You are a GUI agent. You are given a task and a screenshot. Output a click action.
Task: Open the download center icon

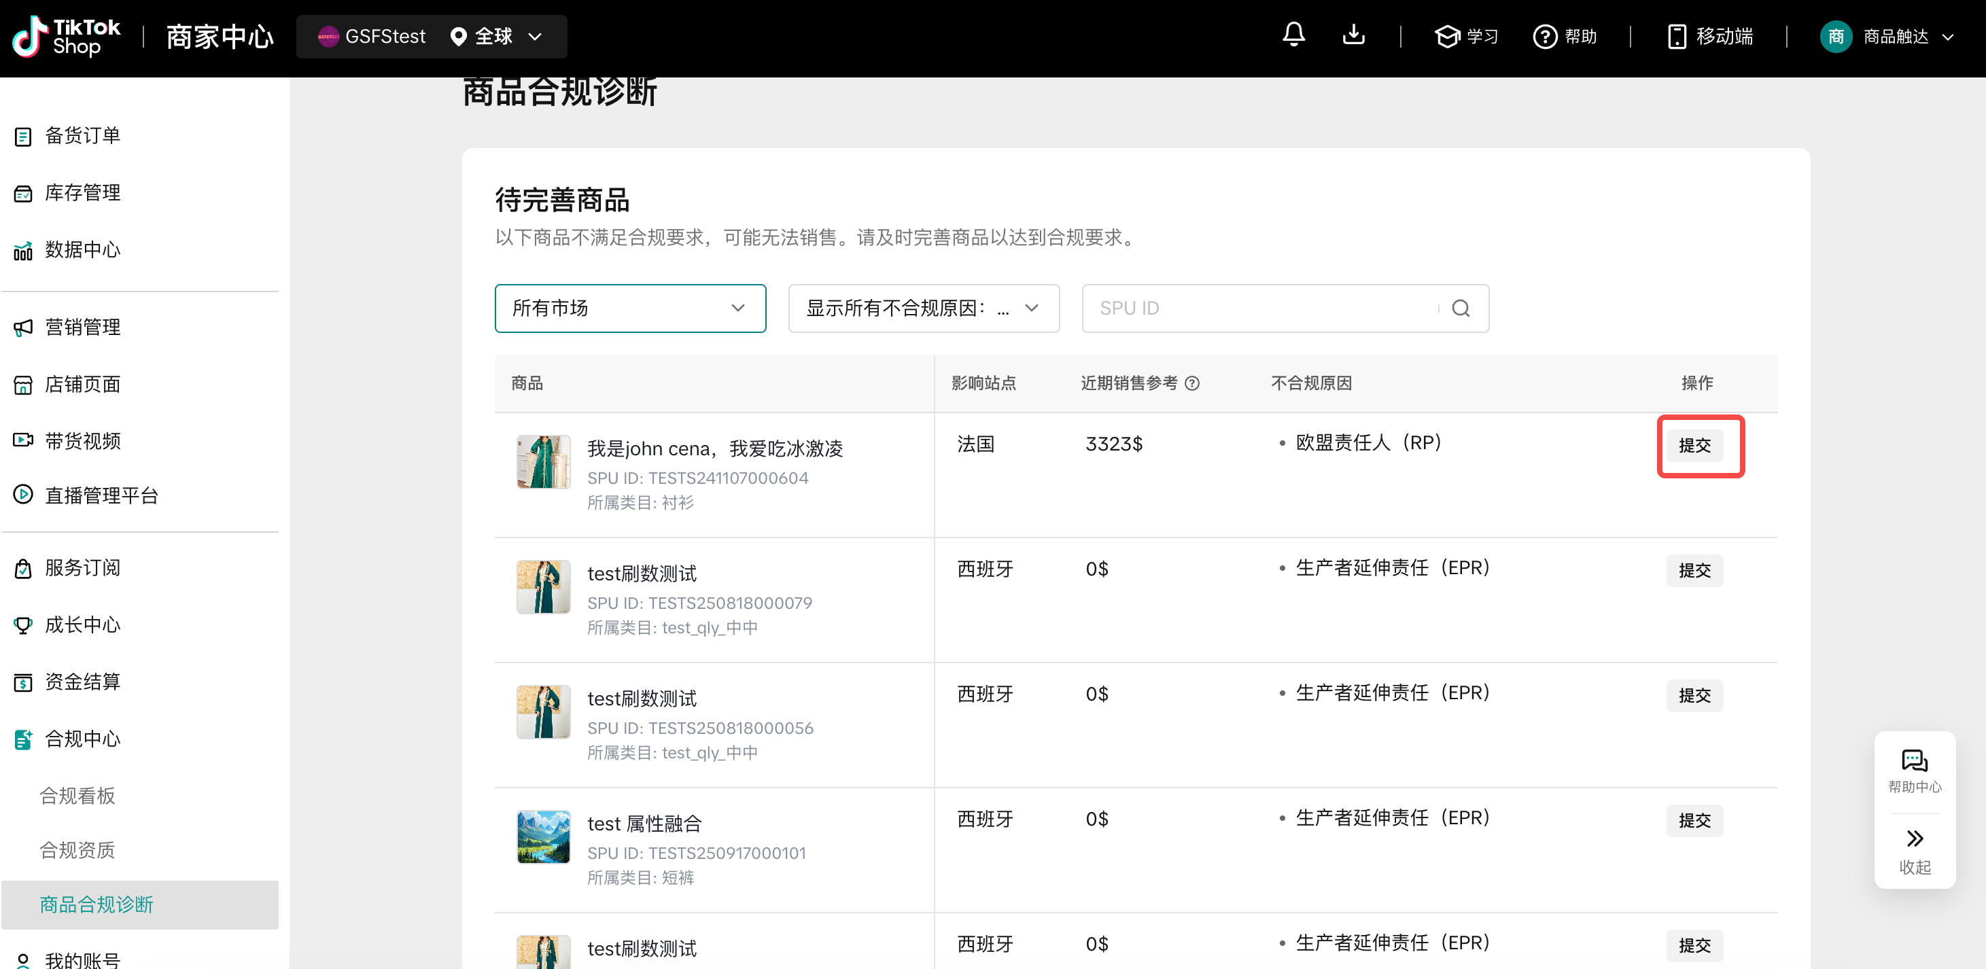1353,35
